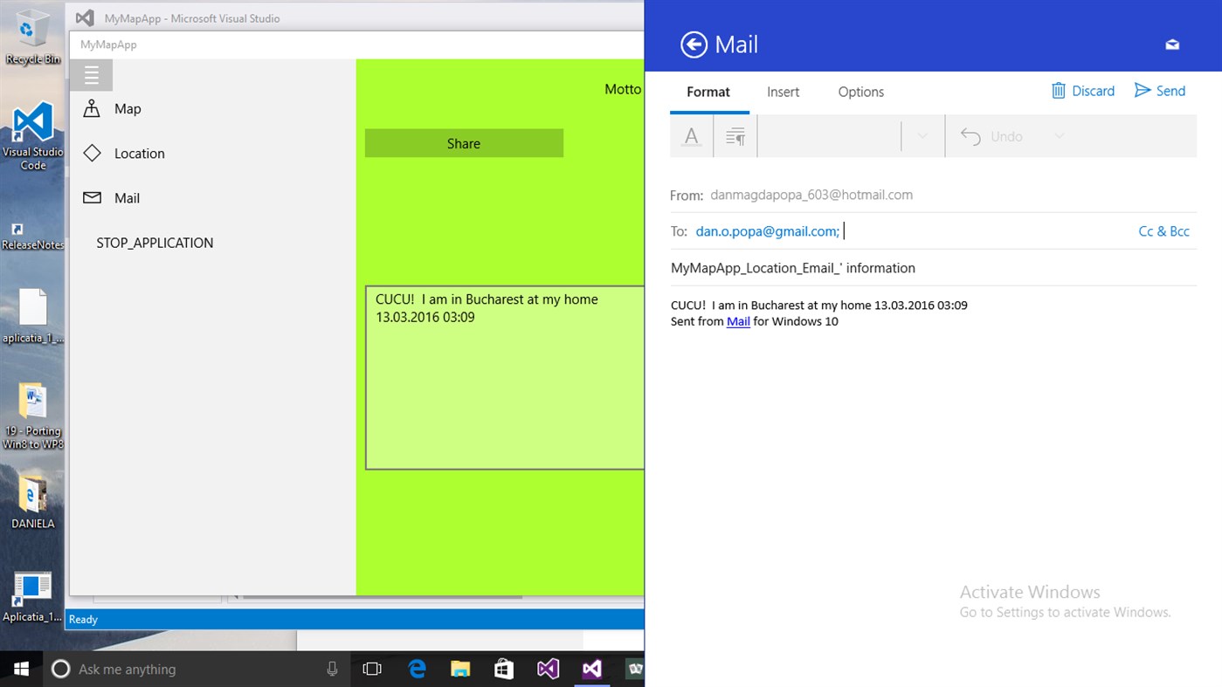The image size is (1222, 687).
Task: Open the font formatting options (A icon)
Action: pyautogui.click(x=690, y=135)
